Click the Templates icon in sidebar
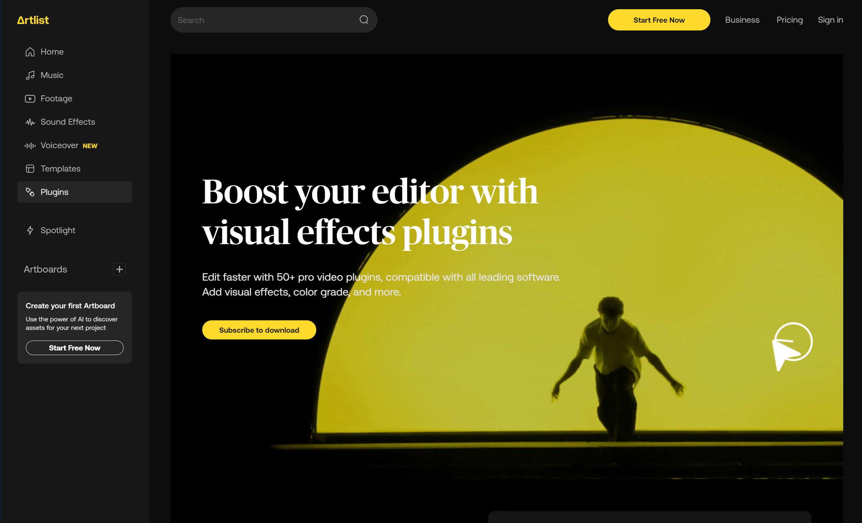Screen dimensions: 862x523 click(x=30, y=168)
